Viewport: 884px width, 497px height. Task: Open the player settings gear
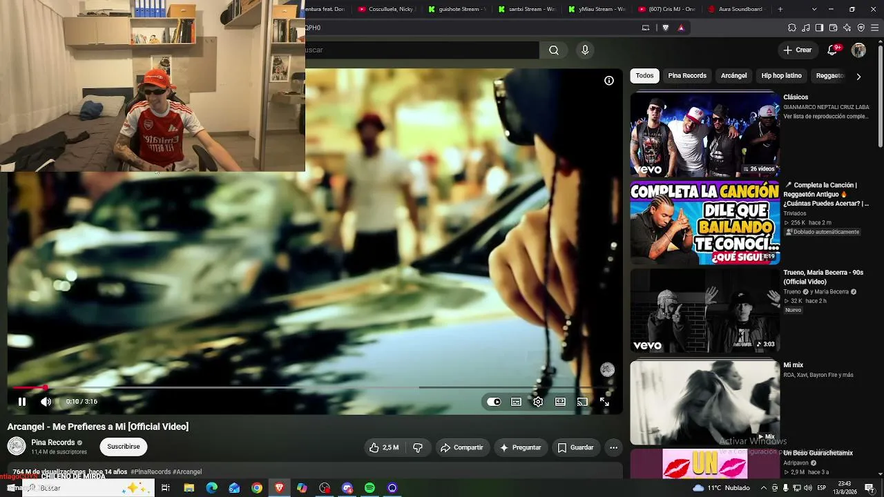click(x=538, y=402)
